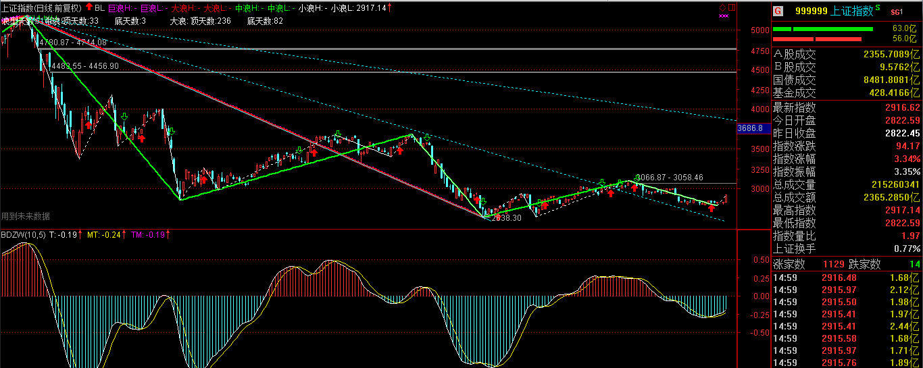Click the 最新指数 value 2916.62
Image resolution: width=923 pixels, height=368 pixels.
pyautogui.click(x=901, y=107)
